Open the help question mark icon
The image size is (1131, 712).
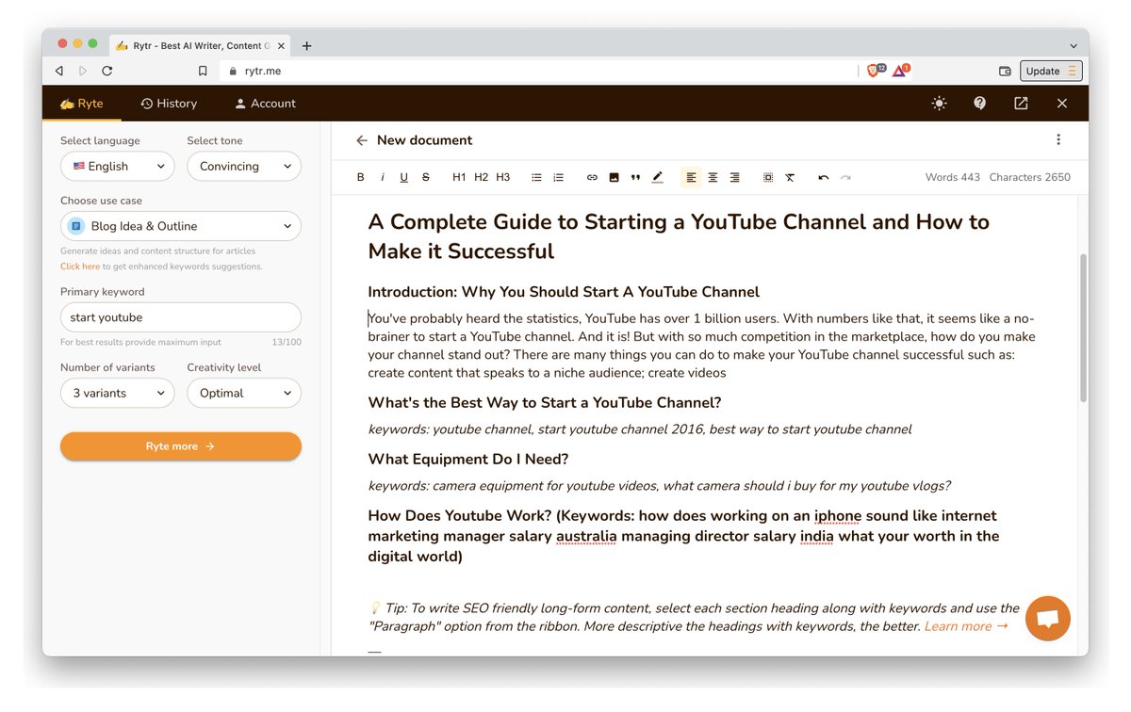[979, 104]
